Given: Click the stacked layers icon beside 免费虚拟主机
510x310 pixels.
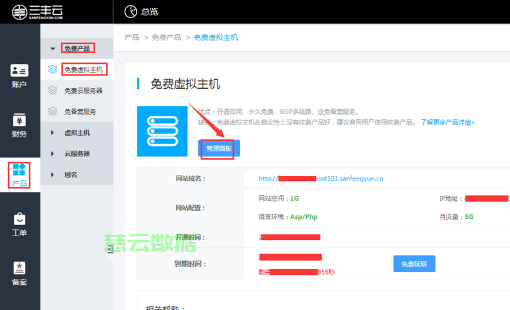Looking at the screenshot, I should pyautogui.click(x=53, y=69).
